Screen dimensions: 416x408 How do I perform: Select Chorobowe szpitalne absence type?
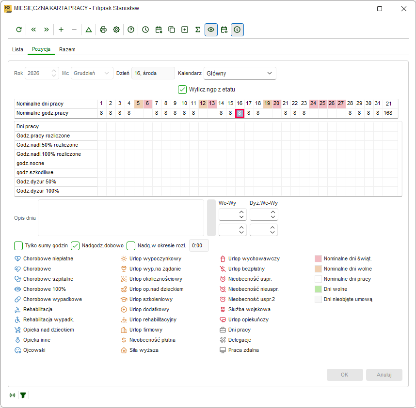pos(44,279)
